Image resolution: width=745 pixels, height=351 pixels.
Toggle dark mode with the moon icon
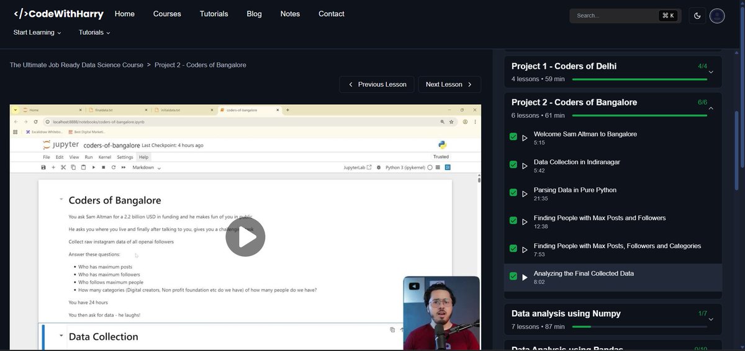[x=697, y=16]
